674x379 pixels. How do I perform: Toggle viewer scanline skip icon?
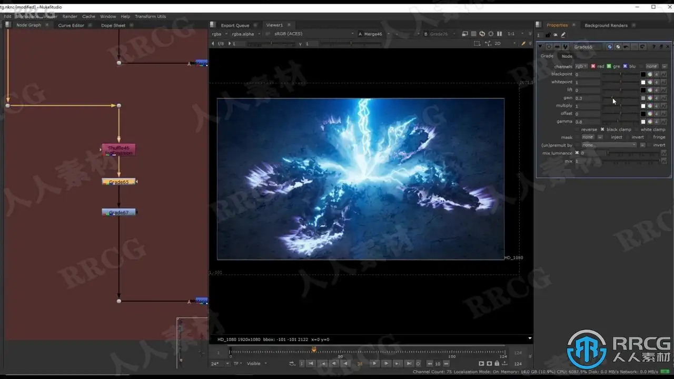473,34
